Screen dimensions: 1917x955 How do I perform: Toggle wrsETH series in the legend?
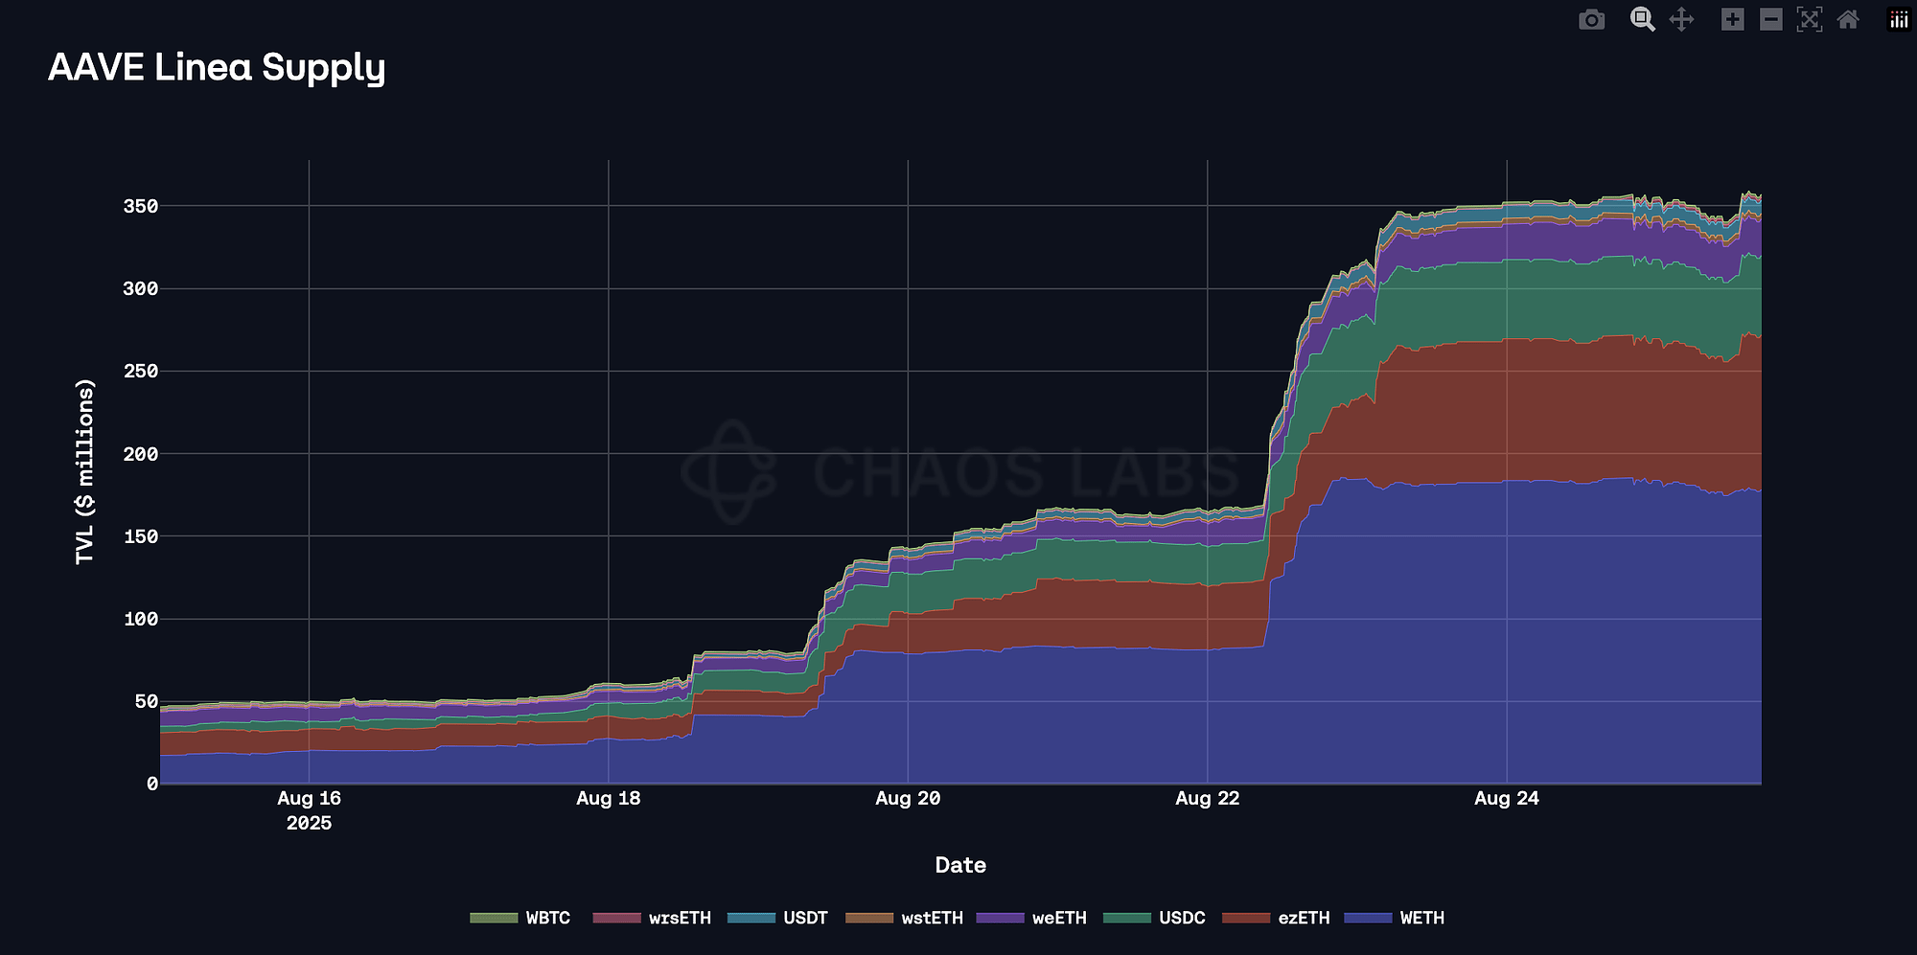pos(652,918)
